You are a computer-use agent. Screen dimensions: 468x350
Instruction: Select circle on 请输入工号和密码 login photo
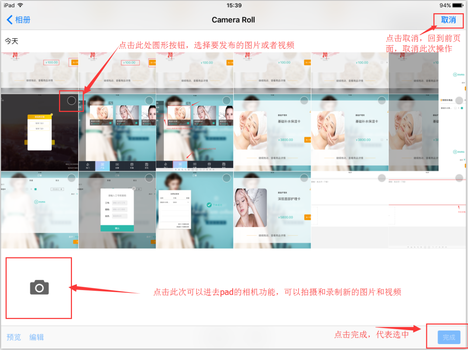[149, 178]
